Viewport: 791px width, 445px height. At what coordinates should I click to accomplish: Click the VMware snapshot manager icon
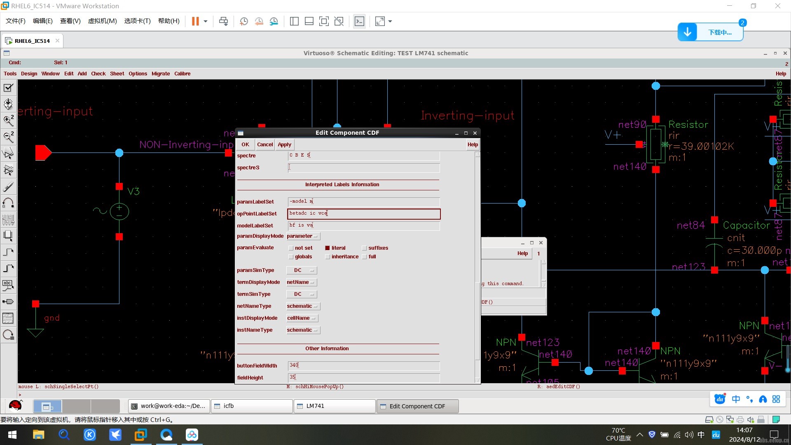(274, 21)
